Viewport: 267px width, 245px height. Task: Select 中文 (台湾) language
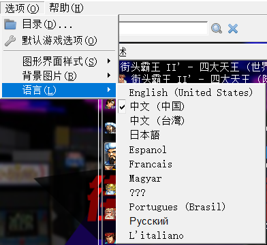(x=191, y=120)
